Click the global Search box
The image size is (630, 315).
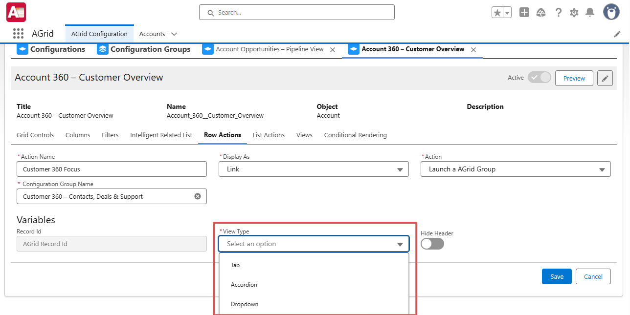click(x=297, y=12)
